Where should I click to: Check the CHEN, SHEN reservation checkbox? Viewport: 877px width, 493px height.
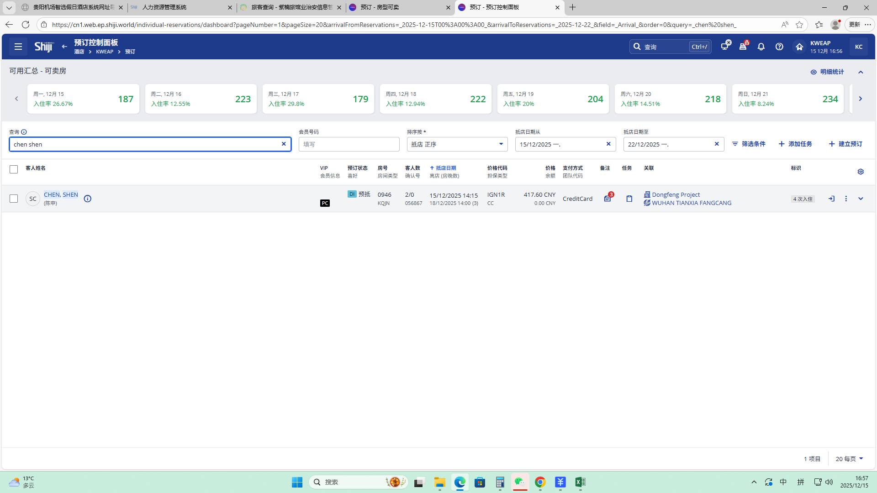click(14, 199)
